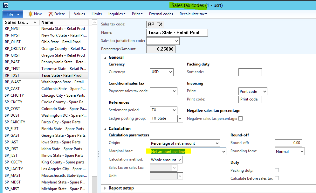
Task: Open the Currency dropdown
Action: (x=171, y=72)
